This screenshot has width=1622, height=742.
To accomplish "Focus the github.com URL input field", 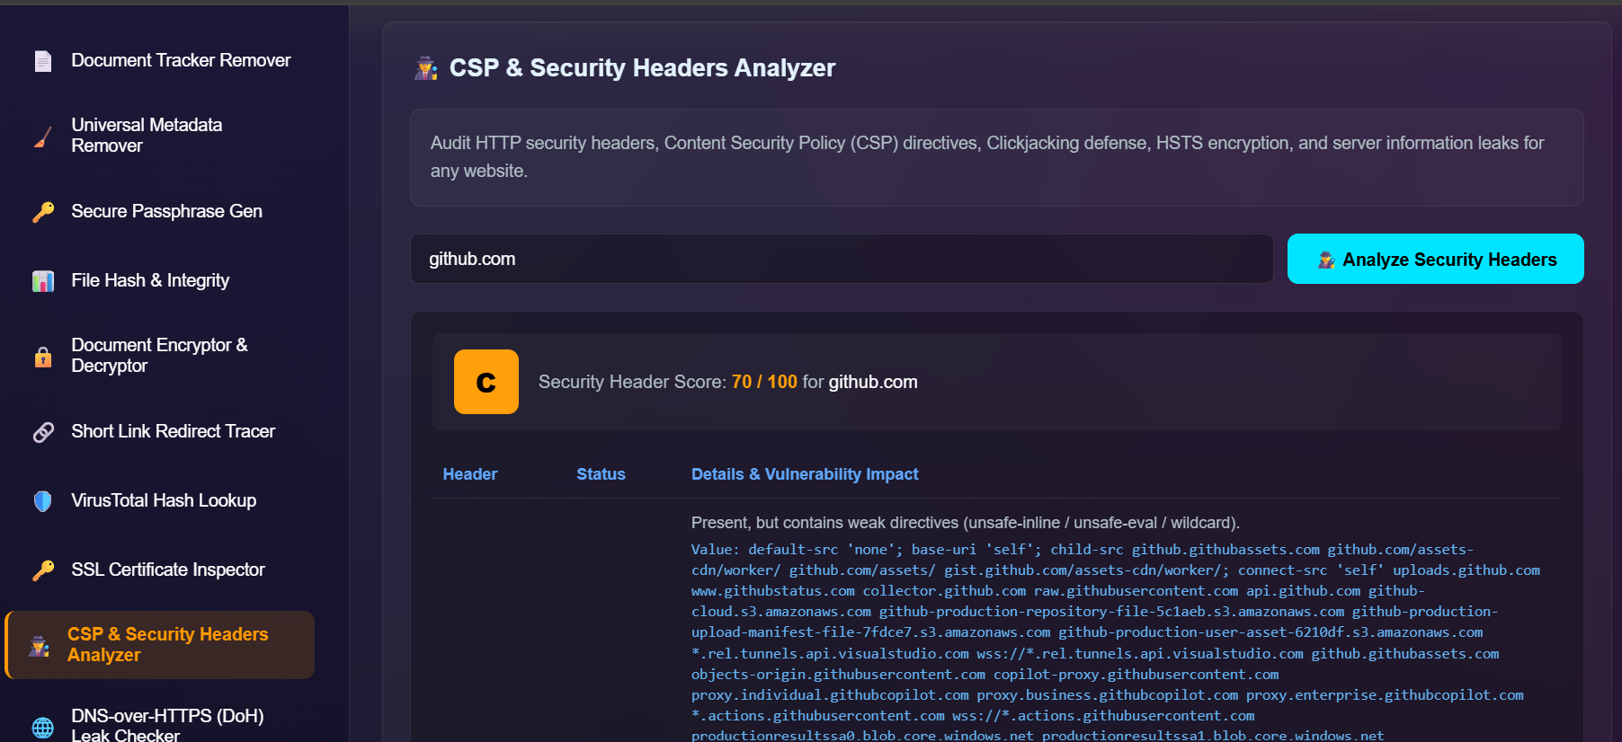I will pos(842,259).
